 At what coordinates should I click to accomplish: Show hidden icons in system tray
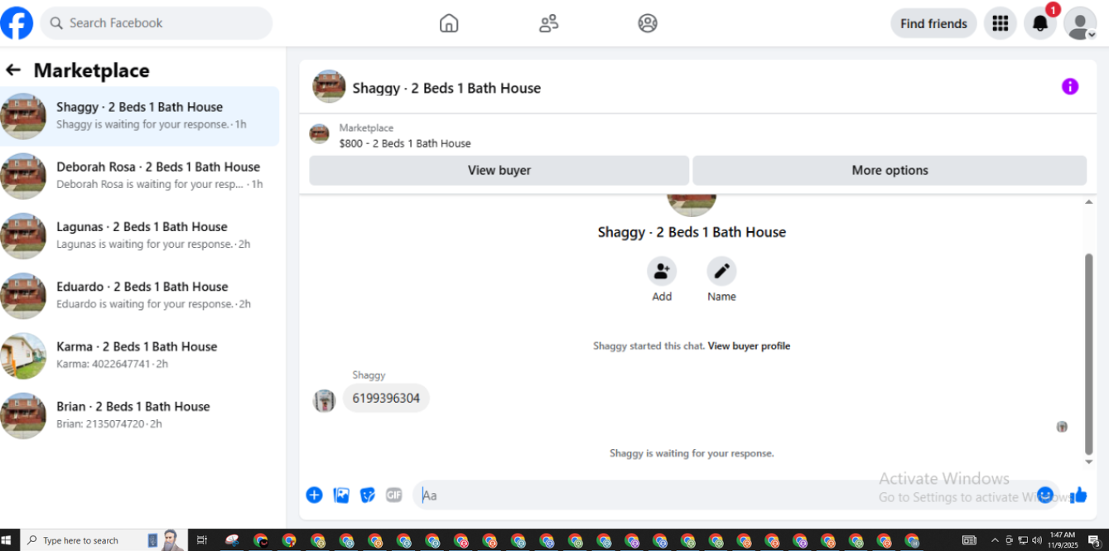coord(995,540)
